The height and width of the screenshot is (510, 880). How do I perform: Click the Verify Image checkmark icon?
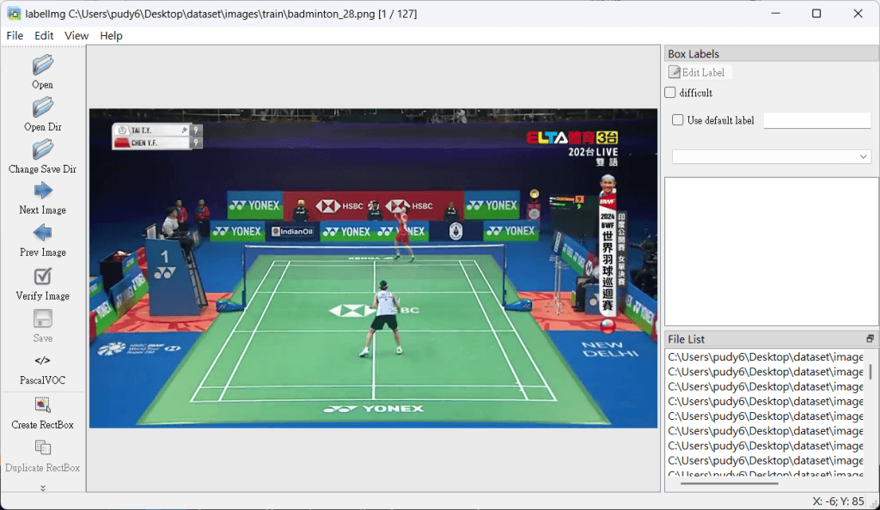pyautogui.click(x=42, y=276)
